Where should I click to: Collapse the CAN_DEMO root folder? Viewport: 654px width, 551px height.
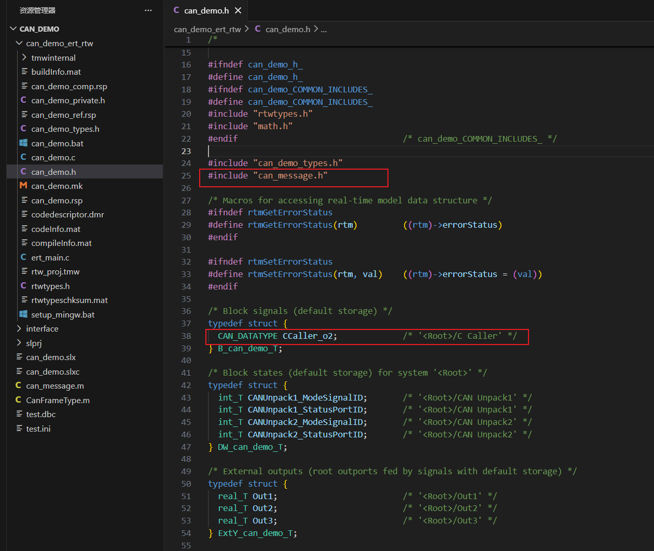coord(13,29)
